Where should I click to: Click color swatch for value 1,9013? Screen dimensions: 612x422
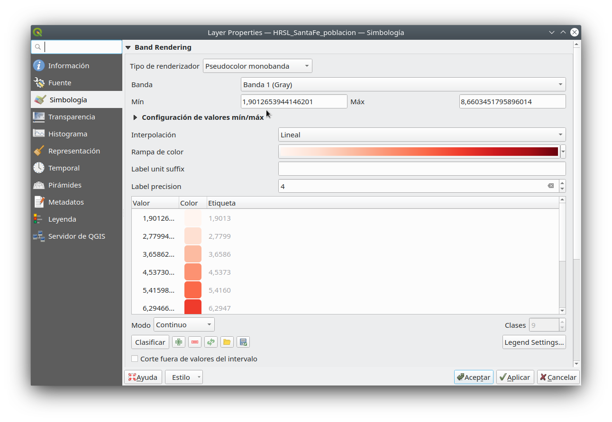[193, 218]
